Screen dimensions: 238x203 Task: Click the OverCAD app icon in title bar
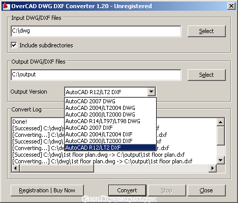point(6,6)
